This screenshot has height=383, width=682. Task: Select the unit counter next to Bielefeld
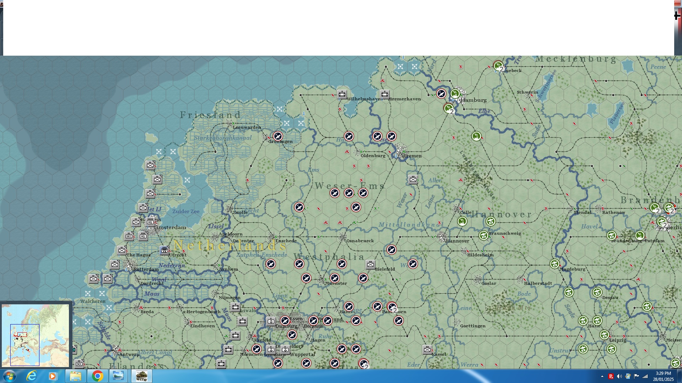(370, 265)
